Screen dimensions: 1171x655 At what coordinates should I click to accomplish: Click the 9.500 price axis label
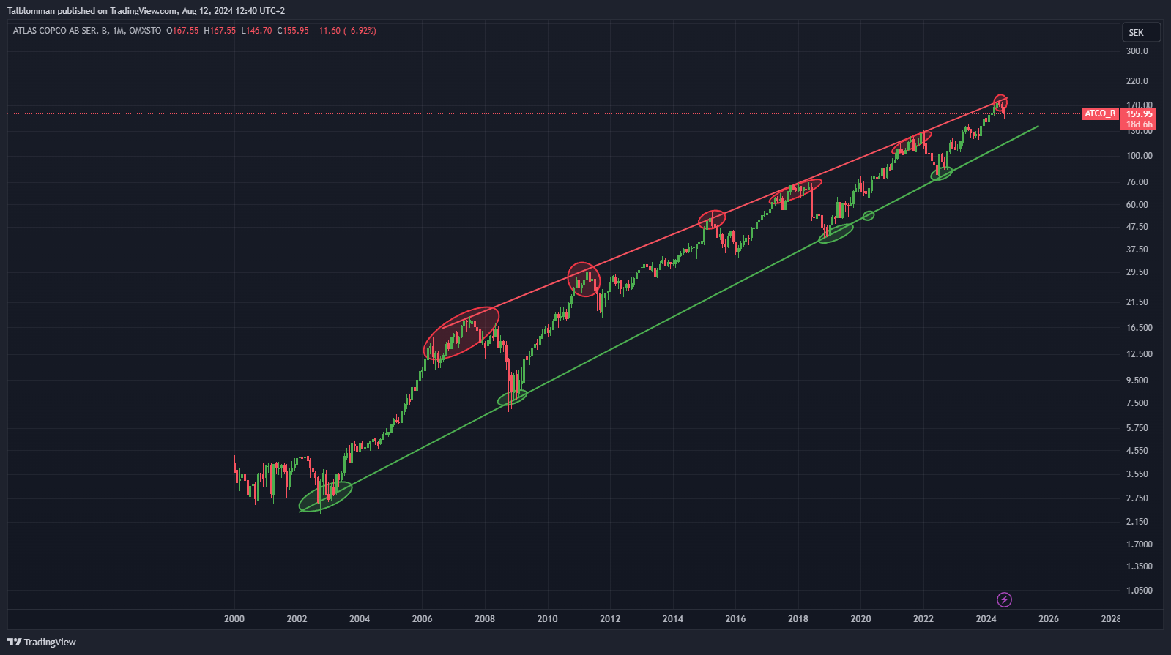pos(1137,381)
